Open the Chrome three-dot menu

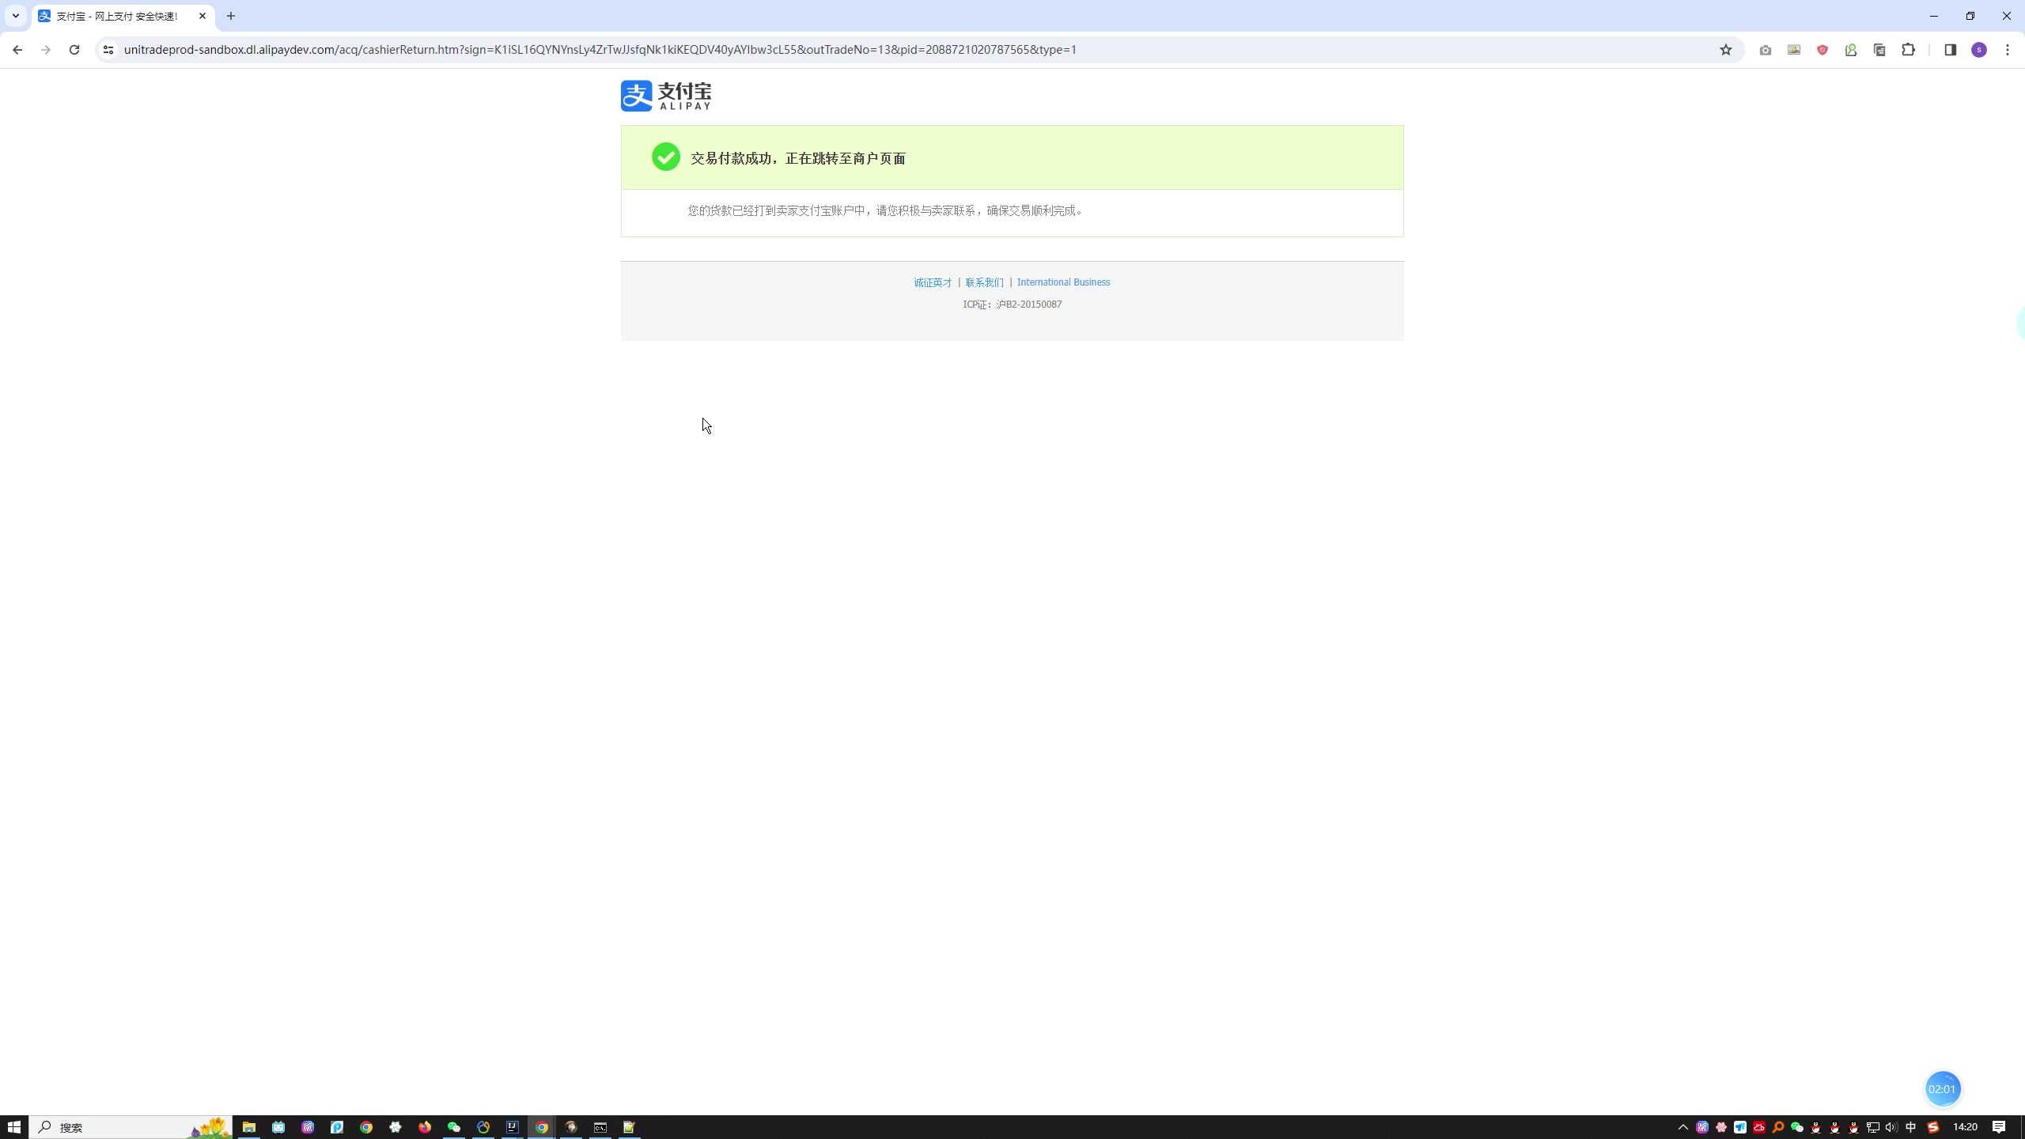tap(2008, 50)
